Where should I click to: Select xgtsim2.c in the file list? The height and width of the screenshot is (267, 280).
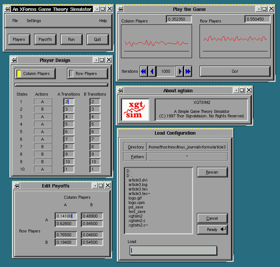[x=136, y=220]
